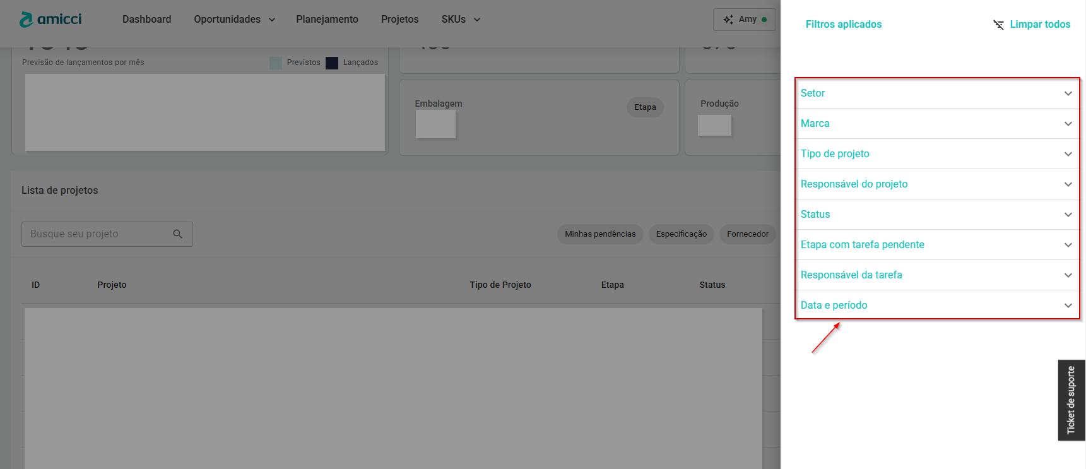1086x469 pixels.
Task: Open the Oportunidades menu
Action: click(x=234, y=20)
